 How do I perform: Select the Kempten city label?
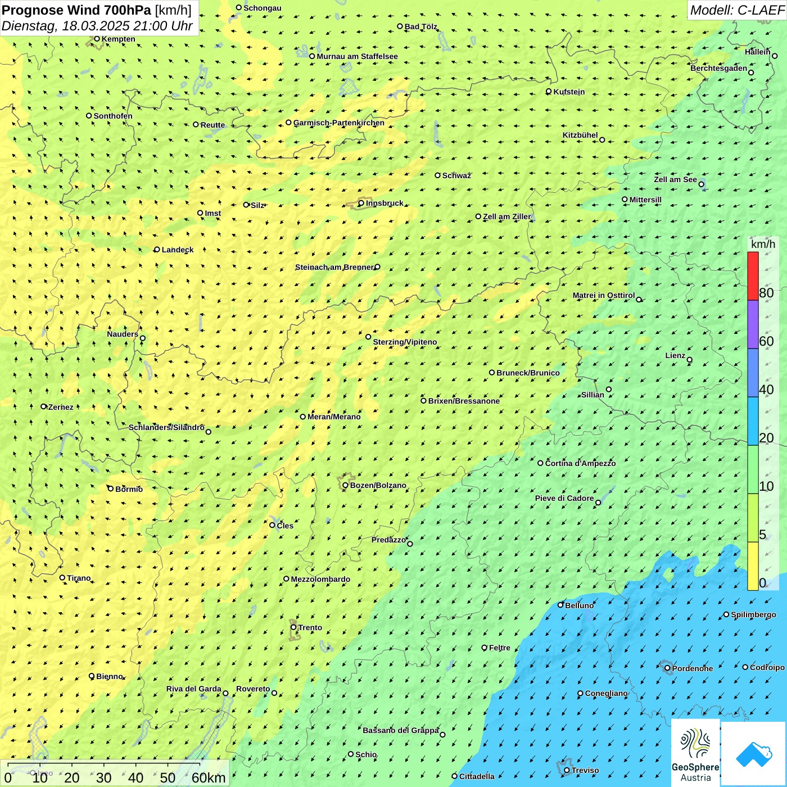coord(118,39)
